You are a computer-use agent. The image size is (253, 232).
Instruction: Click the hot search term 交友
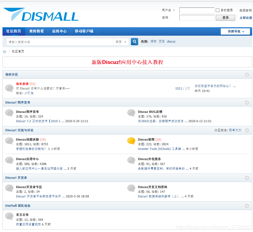tap(162, 41)
